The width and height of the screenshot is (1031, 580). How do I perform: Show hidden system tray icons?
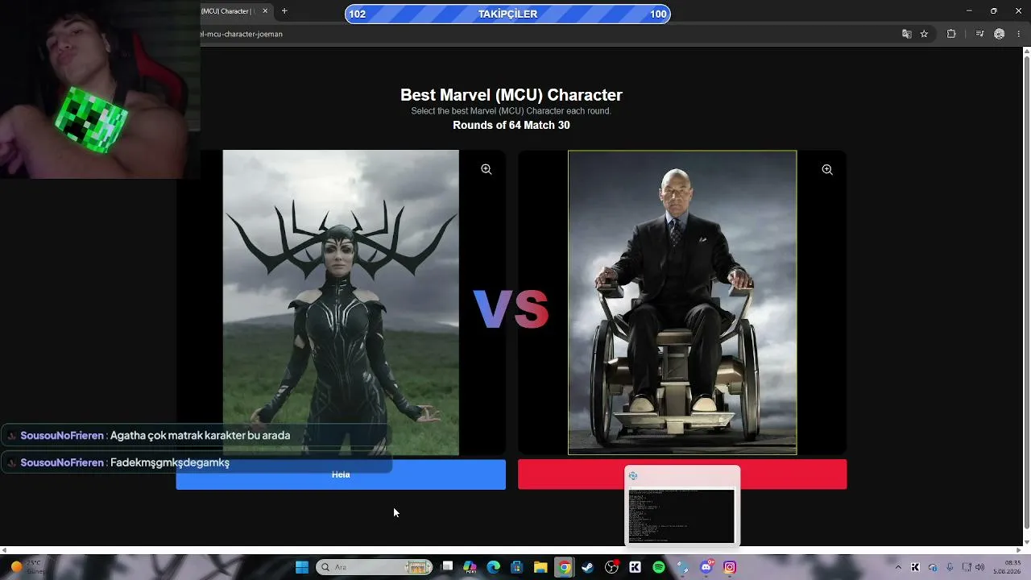(x=898, y=567)
